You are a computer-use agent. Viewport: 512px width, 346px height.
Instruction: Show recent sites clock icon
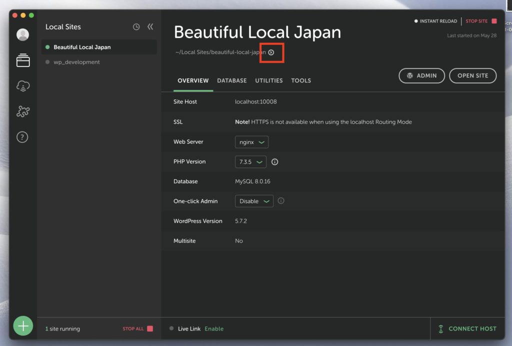136,27
